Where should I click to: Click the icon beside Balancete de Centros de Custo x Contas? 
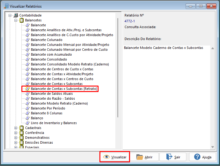point(28,69)
